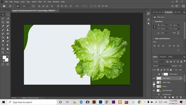Select the Frame tool
The height and width of the screenshot is (105, 186).
(8, 22)
